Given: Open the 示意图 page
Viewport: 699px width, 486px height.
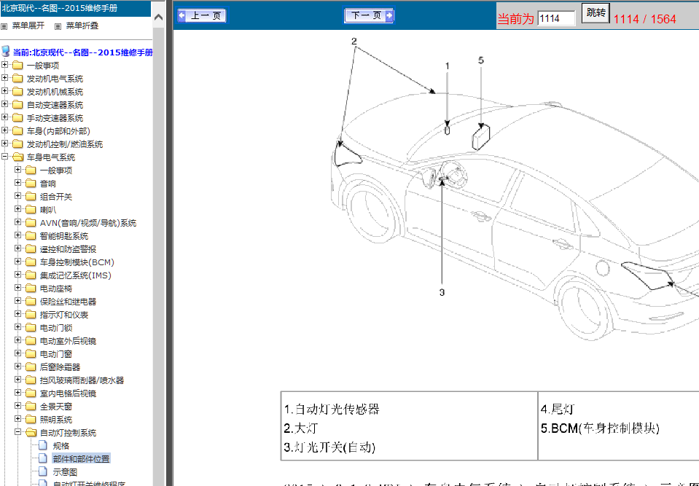Looking at the screenshot, I should (x=65, y=471).
